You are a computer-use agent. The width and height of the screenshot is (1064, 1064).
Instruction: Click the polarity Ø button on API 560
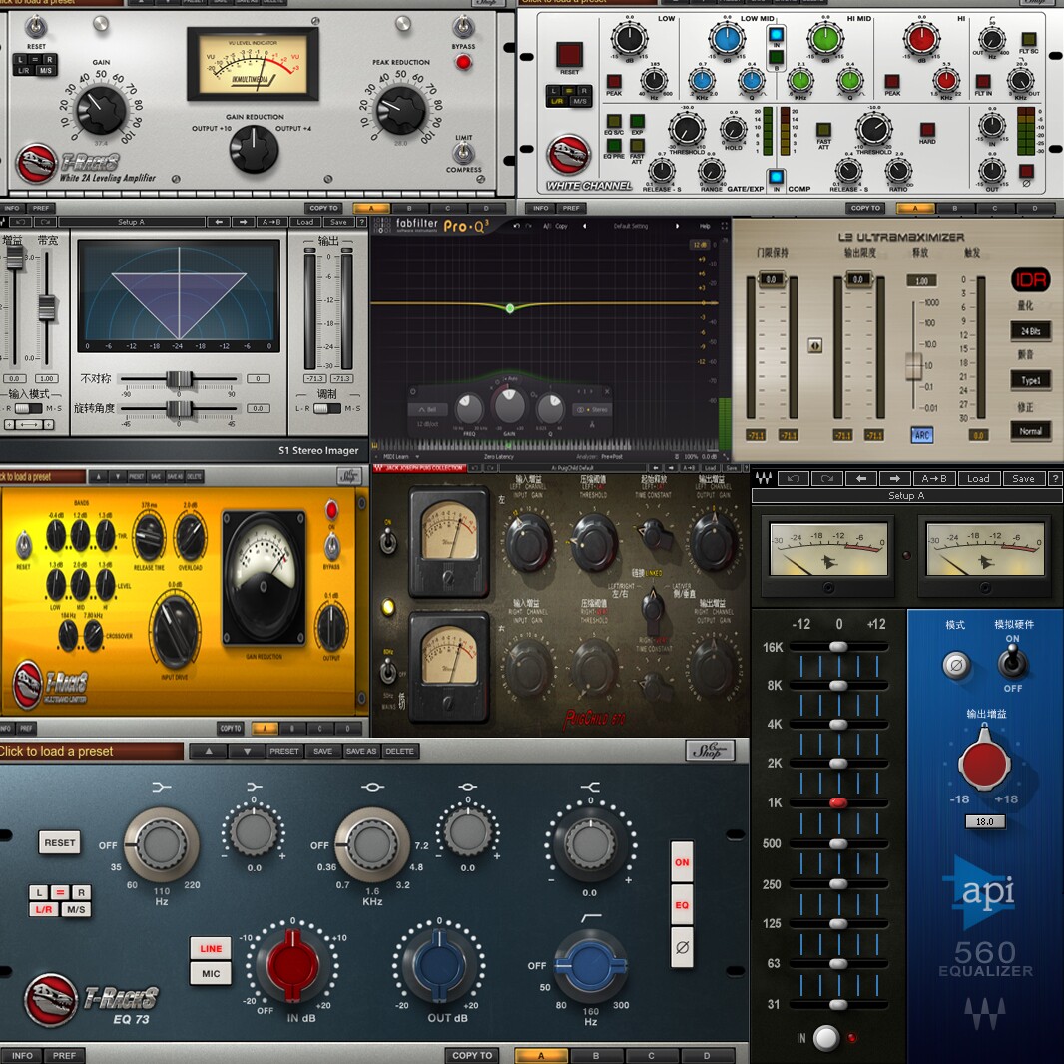coord(956,665)
